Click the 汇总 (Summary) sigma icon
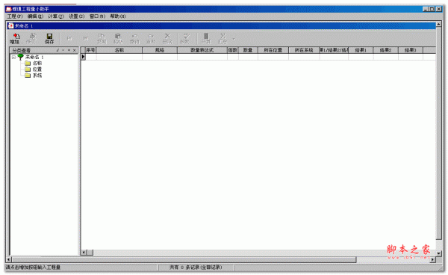 tap(223, 39)
